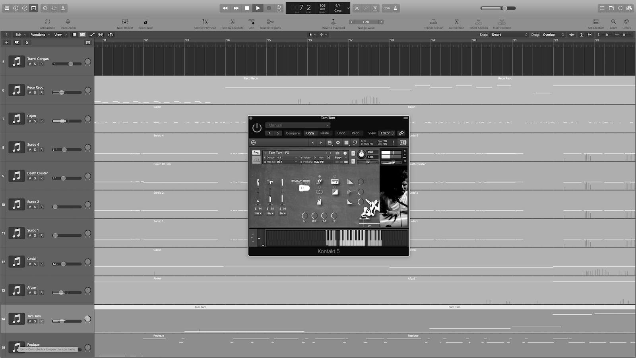636x358 pixels.
Task: Open the Editors scissors icon
Action: [63, 8]
